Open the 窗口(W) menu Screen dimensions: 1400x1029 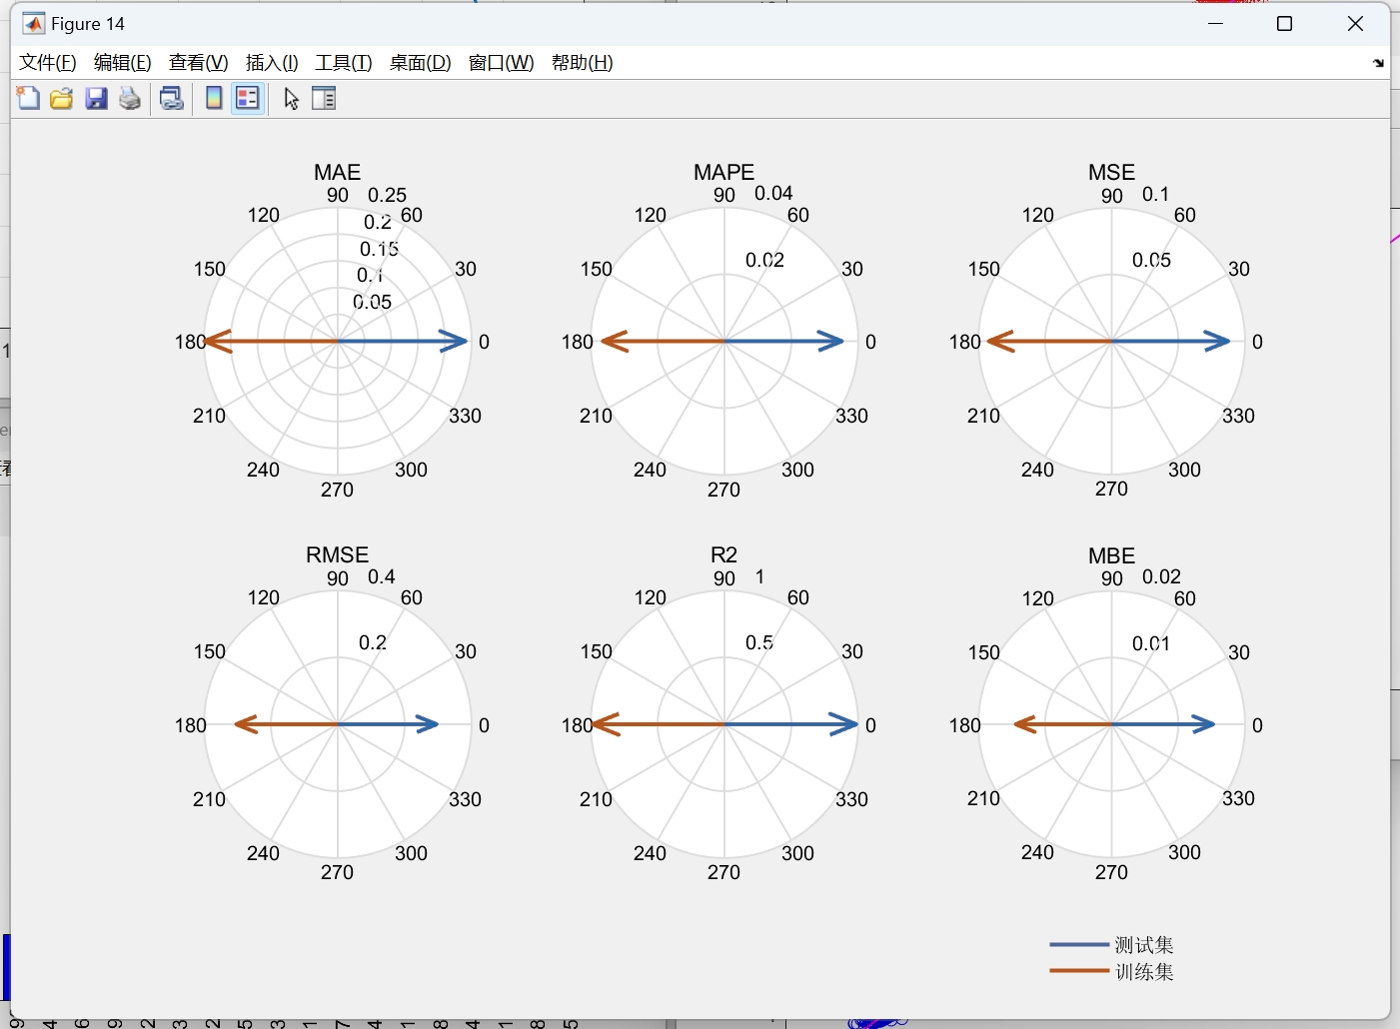[x=502, y=63]
